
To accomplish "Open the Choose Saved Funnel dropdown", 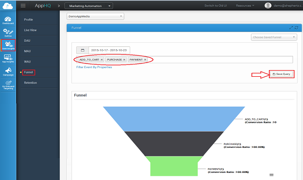I will 274,37.
